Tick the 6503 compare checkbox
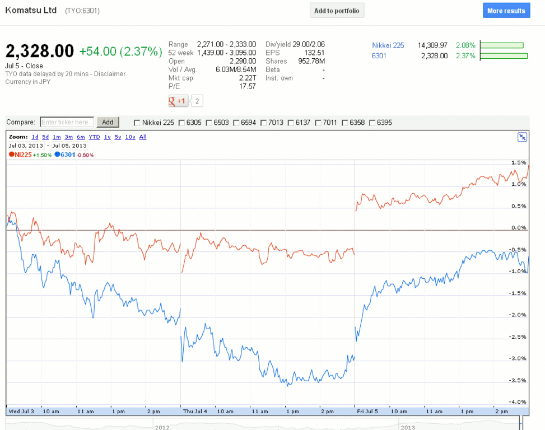This screenshot has width=545, height=430. (209, 123)
